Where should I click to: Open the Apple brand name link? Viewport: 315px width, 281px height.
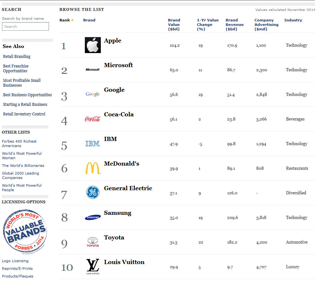click(x=112, y=41)
